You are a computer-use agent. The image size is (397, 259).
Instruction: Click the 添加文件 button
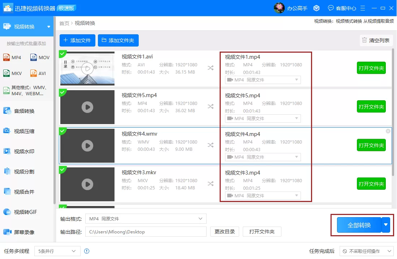pyautogui.click(x=77, y=40)
